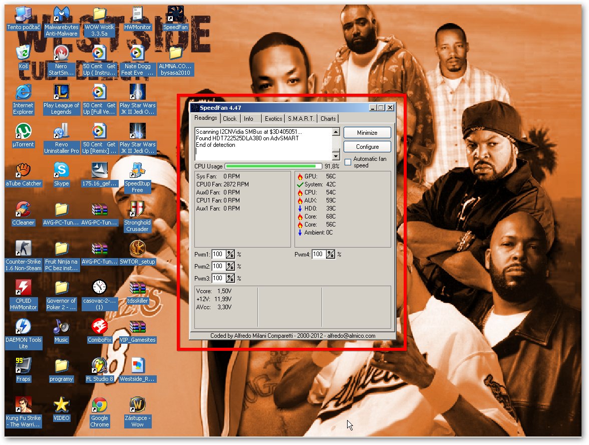Click SpeedFan's Minimize button
The height and width of the screenshot is (445, 589).
[x=367, y=133]
